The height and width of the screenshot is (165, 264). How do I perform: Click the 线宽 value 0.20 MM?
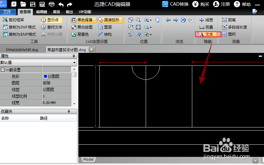pyautogui.click(x=49, y=103)
